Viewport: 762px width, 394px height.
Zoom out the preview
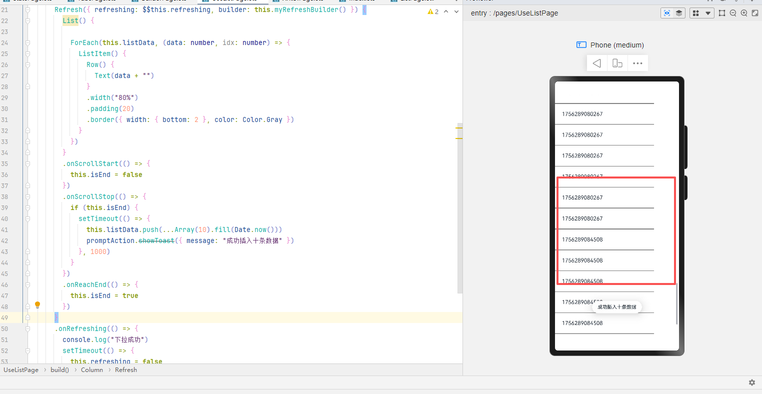pyautogui.click(x=733, y=13)
